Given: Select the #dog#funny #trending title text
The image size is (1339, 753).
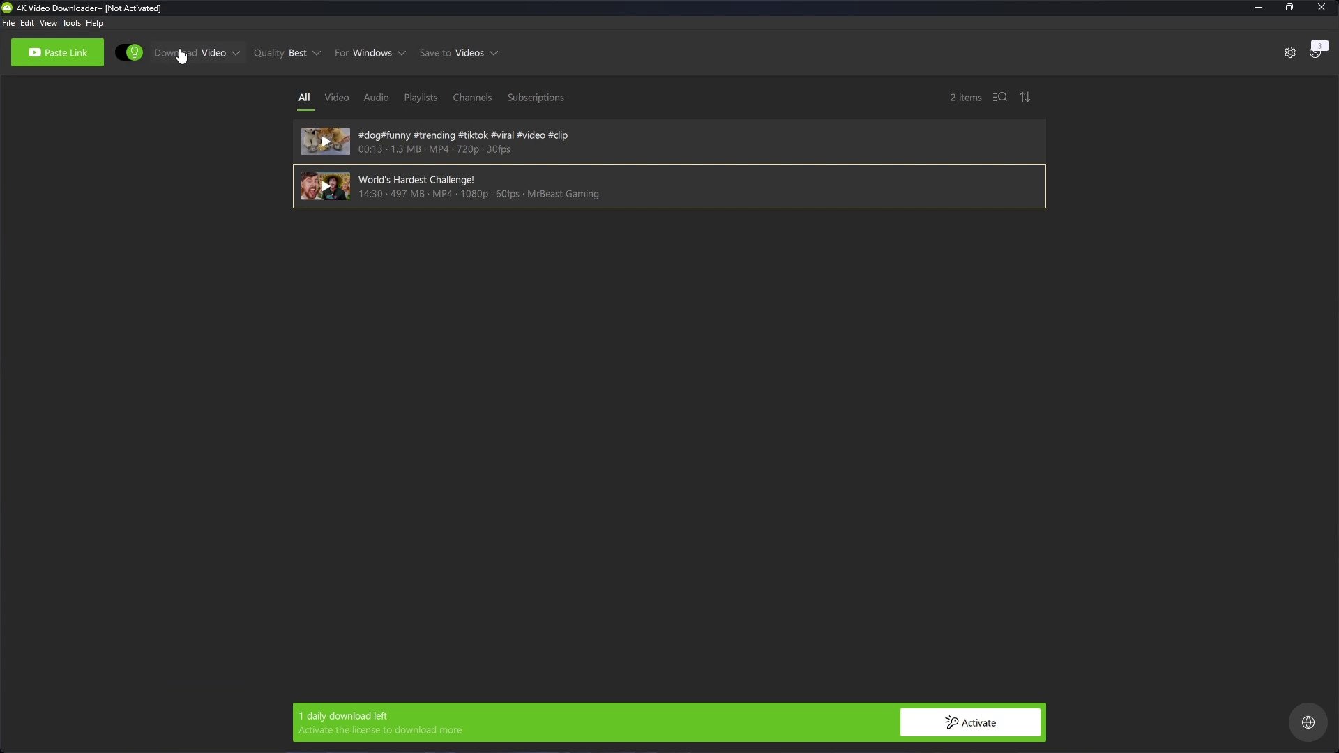Looking at the screenshot, I should tap(463, 135).
